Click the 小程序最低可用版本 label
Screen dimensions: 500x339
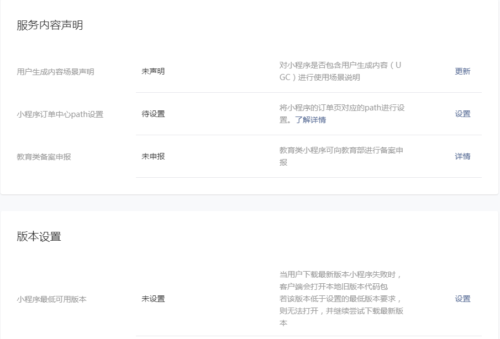coord(51,299)
